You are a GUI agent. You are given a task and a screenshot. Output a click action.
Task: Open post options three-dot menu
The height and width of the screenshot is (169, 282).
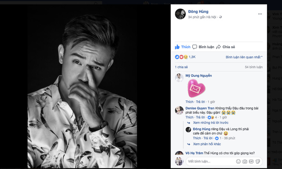(260, 14)
